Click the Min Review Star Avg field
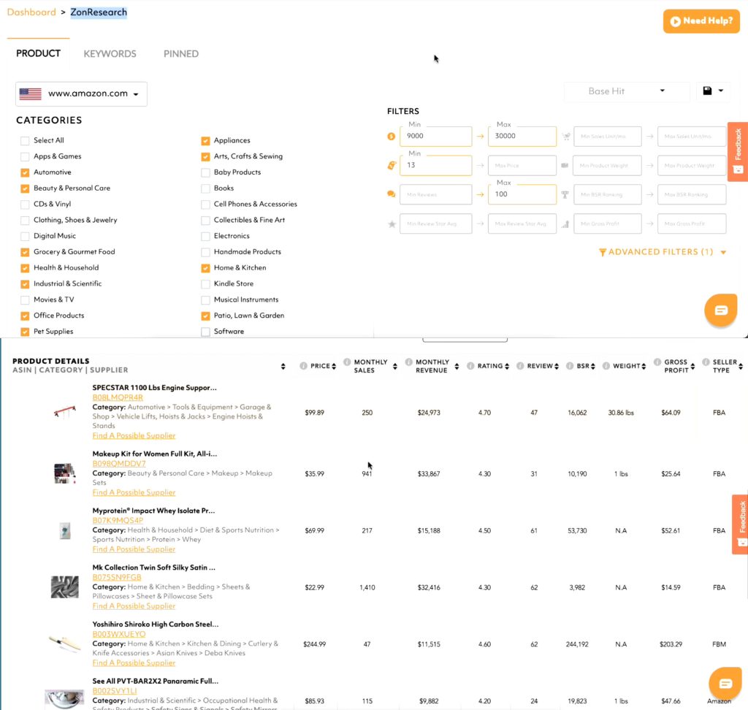 436,224
